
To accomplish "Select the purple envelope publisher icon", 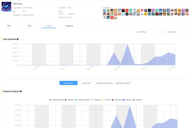I will pyautogui.click(x=183, y=10).
